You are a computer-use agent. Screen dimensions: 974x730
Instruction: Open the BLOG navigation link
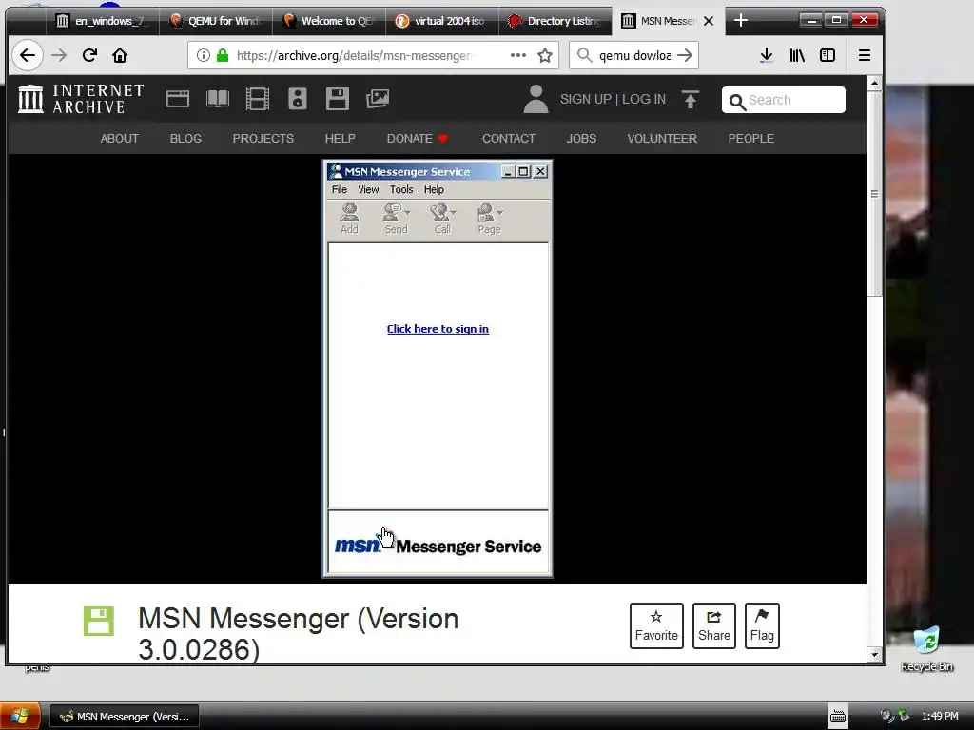(185, 139)
